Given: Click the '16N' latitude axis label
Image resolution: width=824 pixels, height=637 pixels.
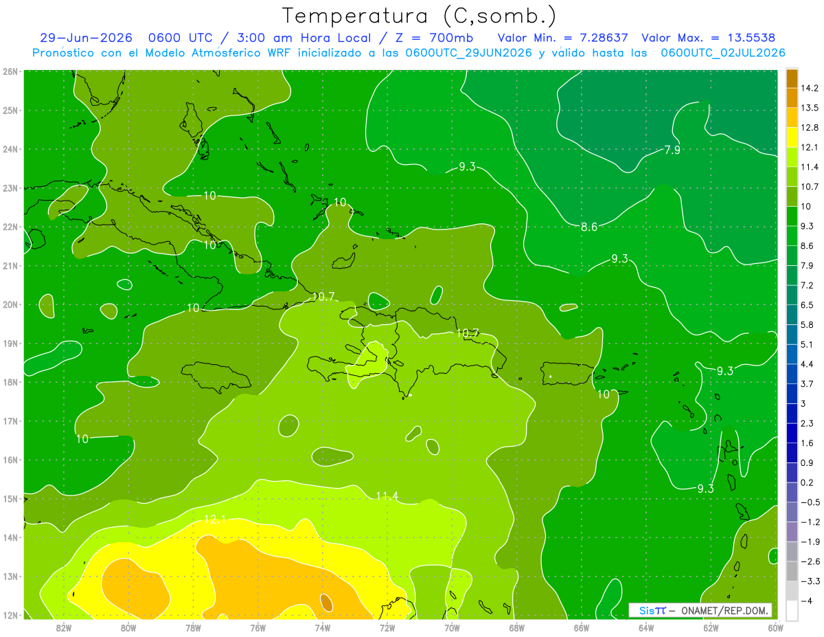Looking at the screenshot, I should click(10, 460).
